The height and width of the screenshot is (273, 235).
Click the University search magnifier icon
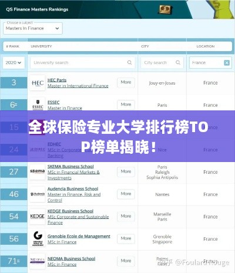129,62
